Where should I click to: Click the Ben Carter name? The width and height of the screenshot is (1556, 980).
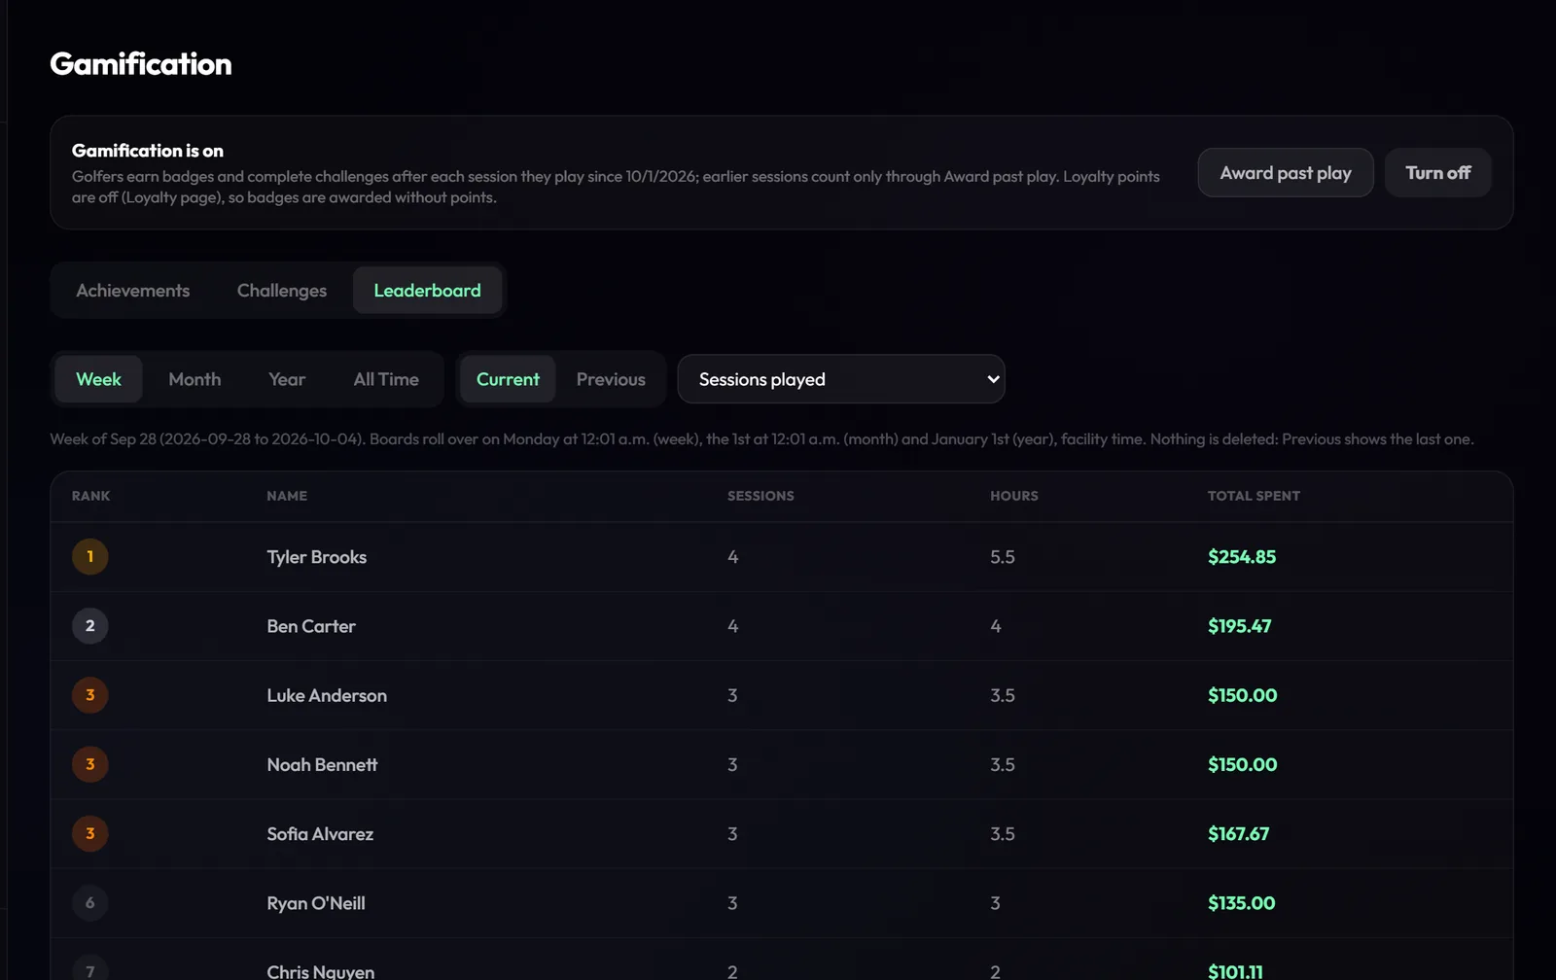(x=311, y=626)
